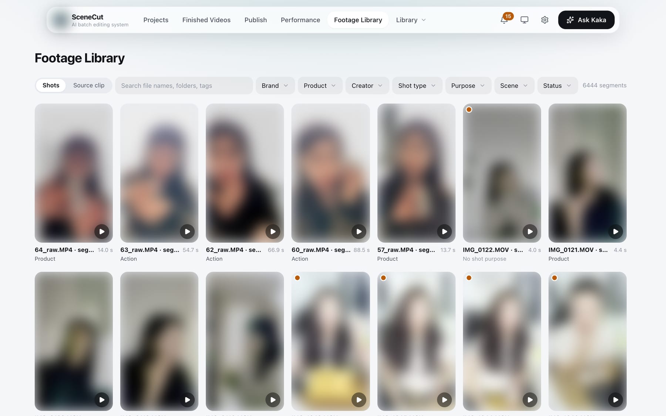
Task: Click the 57_raw.MP4 file name
Action: 406,250
